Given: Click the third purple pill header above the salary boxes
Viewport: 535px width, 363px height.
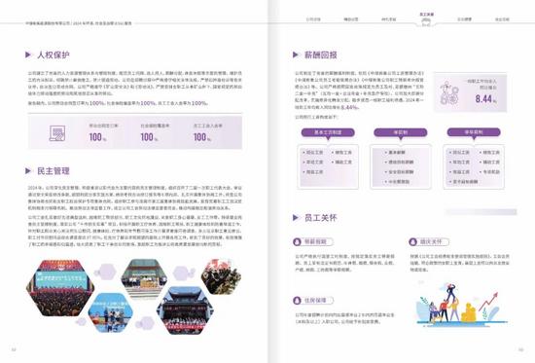Looking at the screenshot, I should click(x=474, y=131).
